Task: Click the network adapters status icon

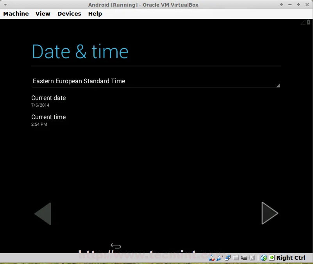Action: coord(228,258)
